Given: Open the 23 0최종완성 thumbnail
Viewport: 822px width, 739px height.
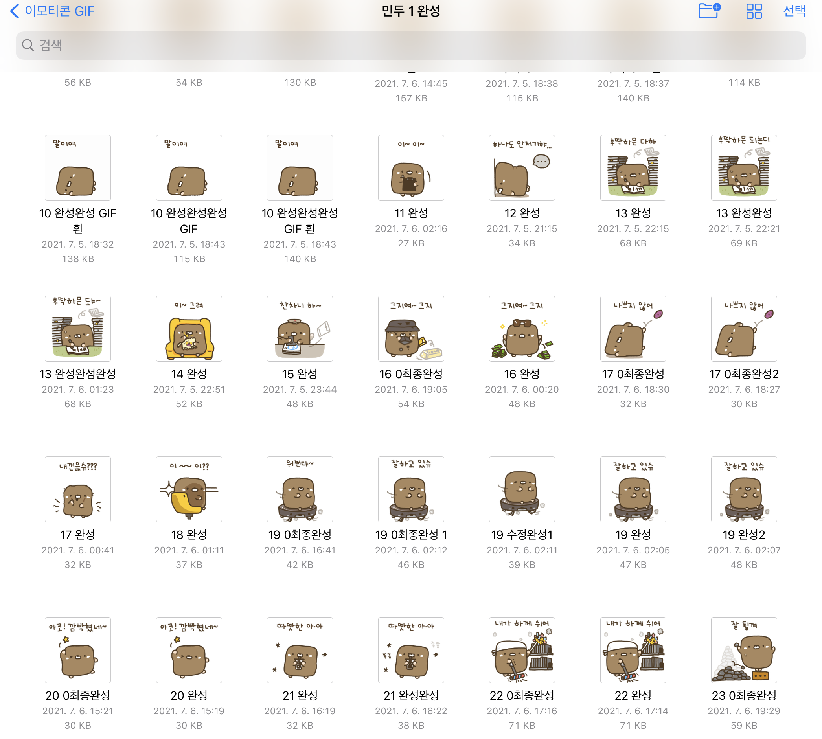Looking at the screenshot, I should click(x=744, y=650).
